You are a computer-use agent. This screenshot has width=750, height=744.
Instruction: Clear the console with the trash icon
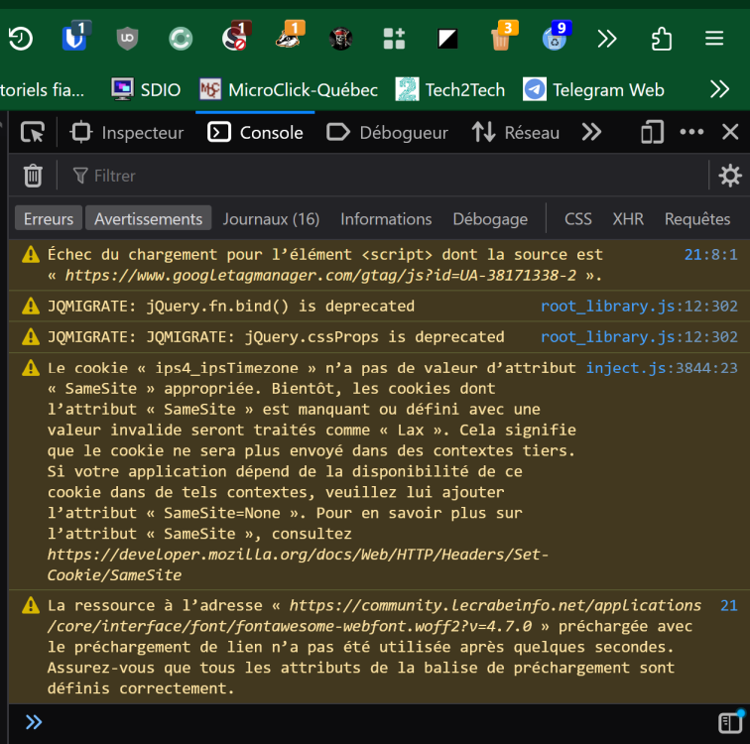[33, 176]
